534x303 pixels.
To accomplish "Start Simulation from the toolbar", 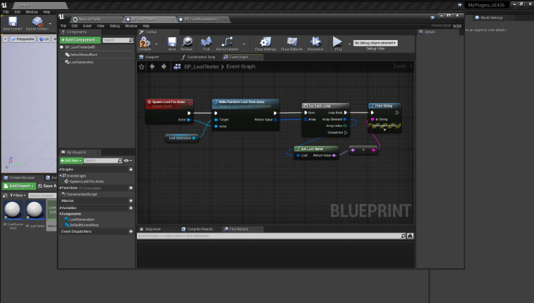I will tap(315, 43).
